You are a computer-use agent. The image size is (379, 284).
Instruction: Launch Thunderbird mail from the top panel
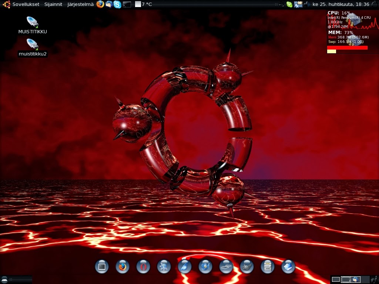coord(108,4)
